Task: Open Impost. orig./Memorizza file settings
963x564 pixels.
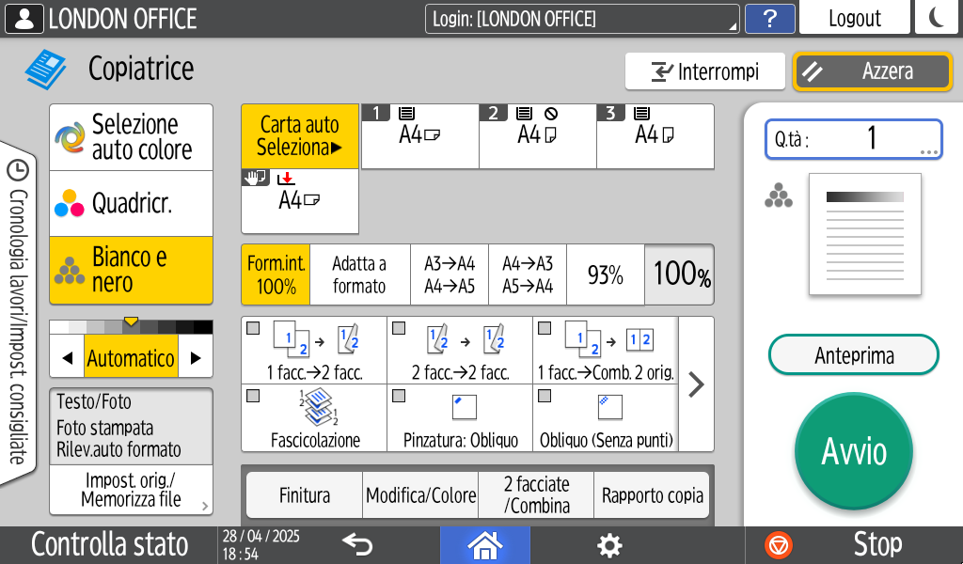Action: tap(132, 490)
